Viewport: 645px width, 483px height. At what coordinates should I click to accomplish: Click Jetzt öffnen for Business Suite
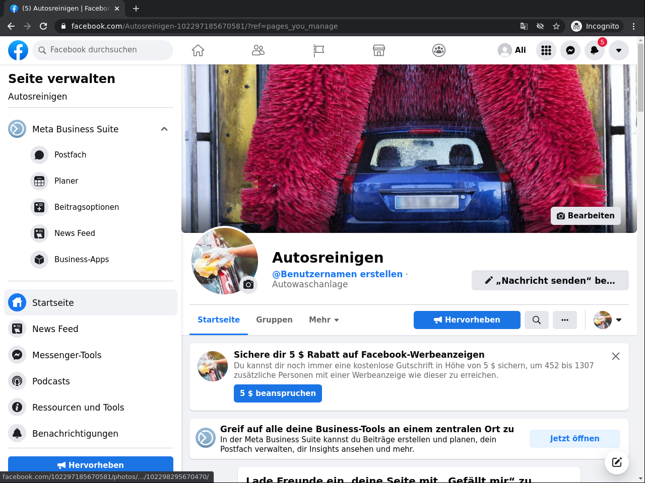tap(575, 439)
